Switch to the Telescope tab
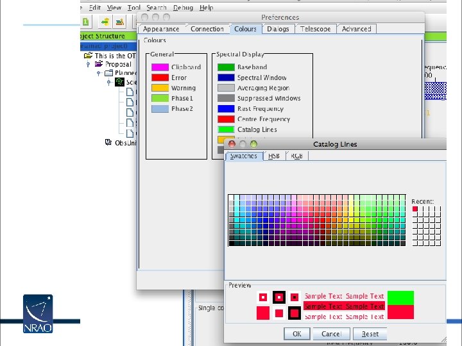This screenshot has width=462, height=346. 316,29
